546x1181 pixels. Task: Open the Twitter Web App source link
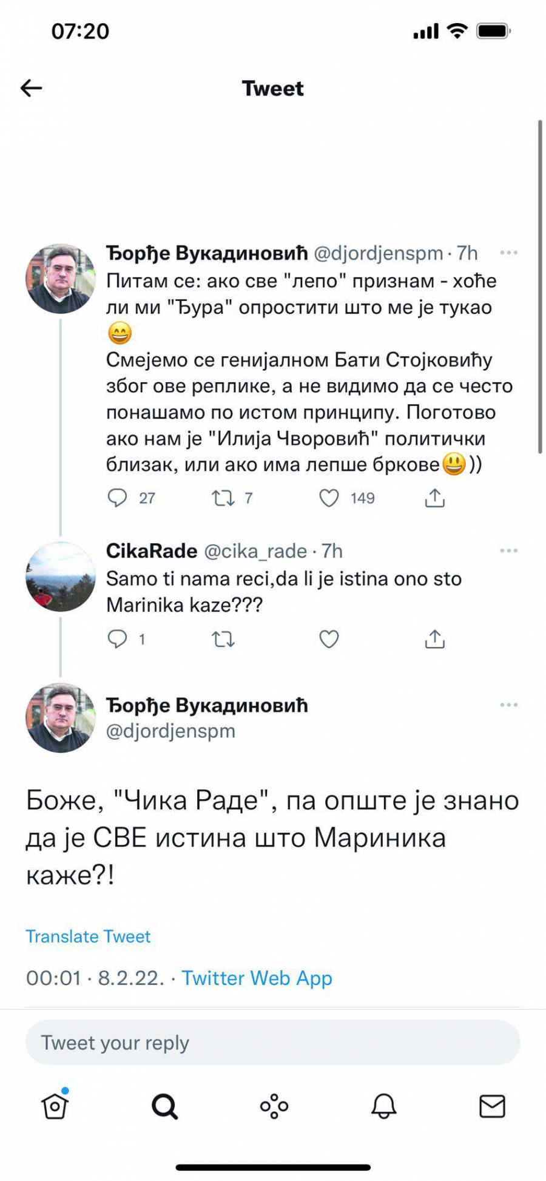click(257, 978)
